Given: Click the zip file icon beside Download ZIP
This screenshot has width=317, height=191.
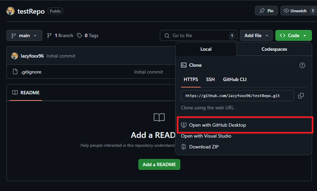Looking at the screenshot, I should (x=184, y=147).
